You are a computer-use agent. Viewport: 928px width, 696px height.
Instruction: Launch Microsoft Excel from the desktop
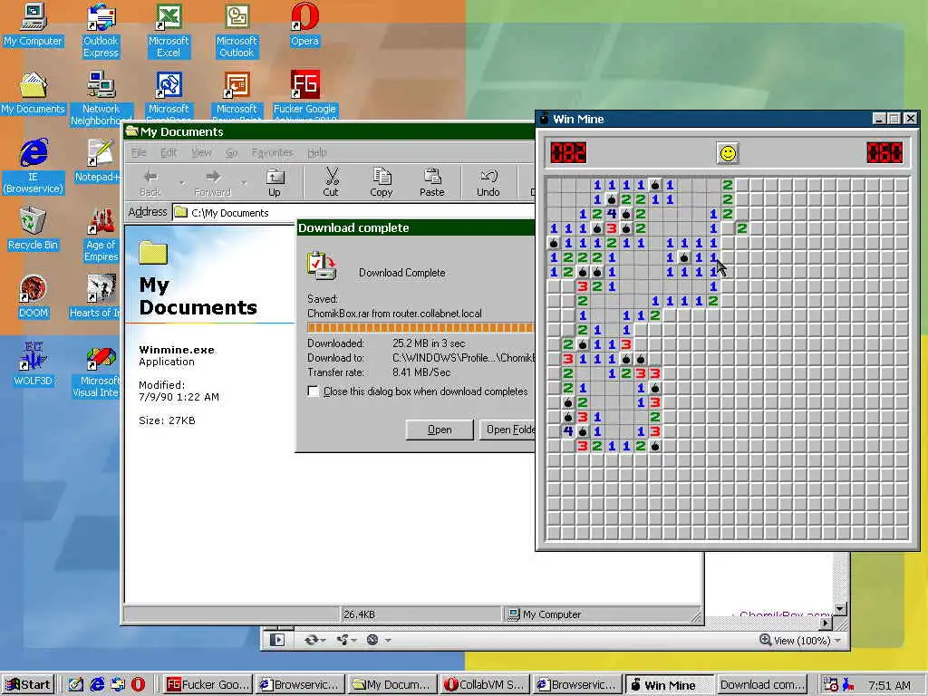169,31
